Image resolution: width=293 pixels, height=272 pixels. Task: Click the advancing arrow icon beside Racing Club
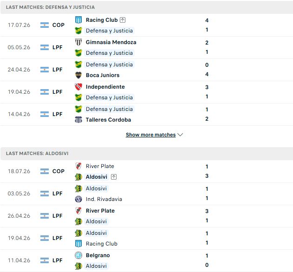coord(123,20)
